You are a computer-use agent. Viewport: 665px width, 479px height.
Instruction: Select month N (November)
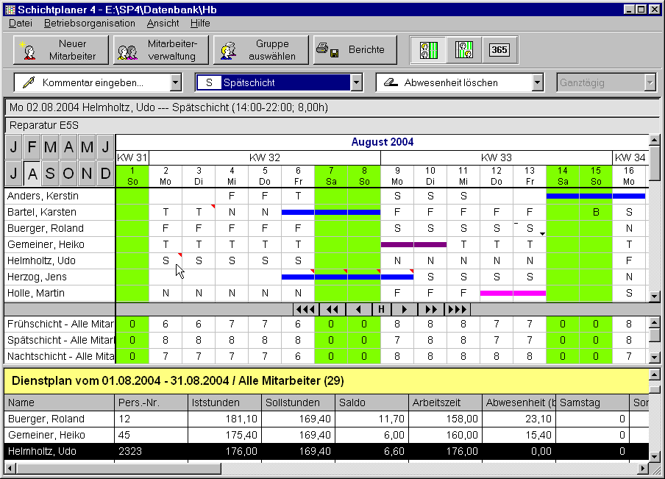[87, 174]
